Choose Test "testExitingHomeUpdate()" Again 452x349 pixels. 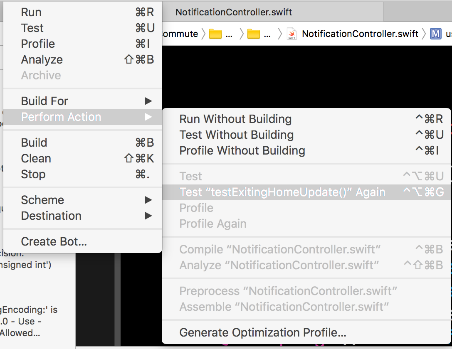pyautogui.click(x=307, y=192)
